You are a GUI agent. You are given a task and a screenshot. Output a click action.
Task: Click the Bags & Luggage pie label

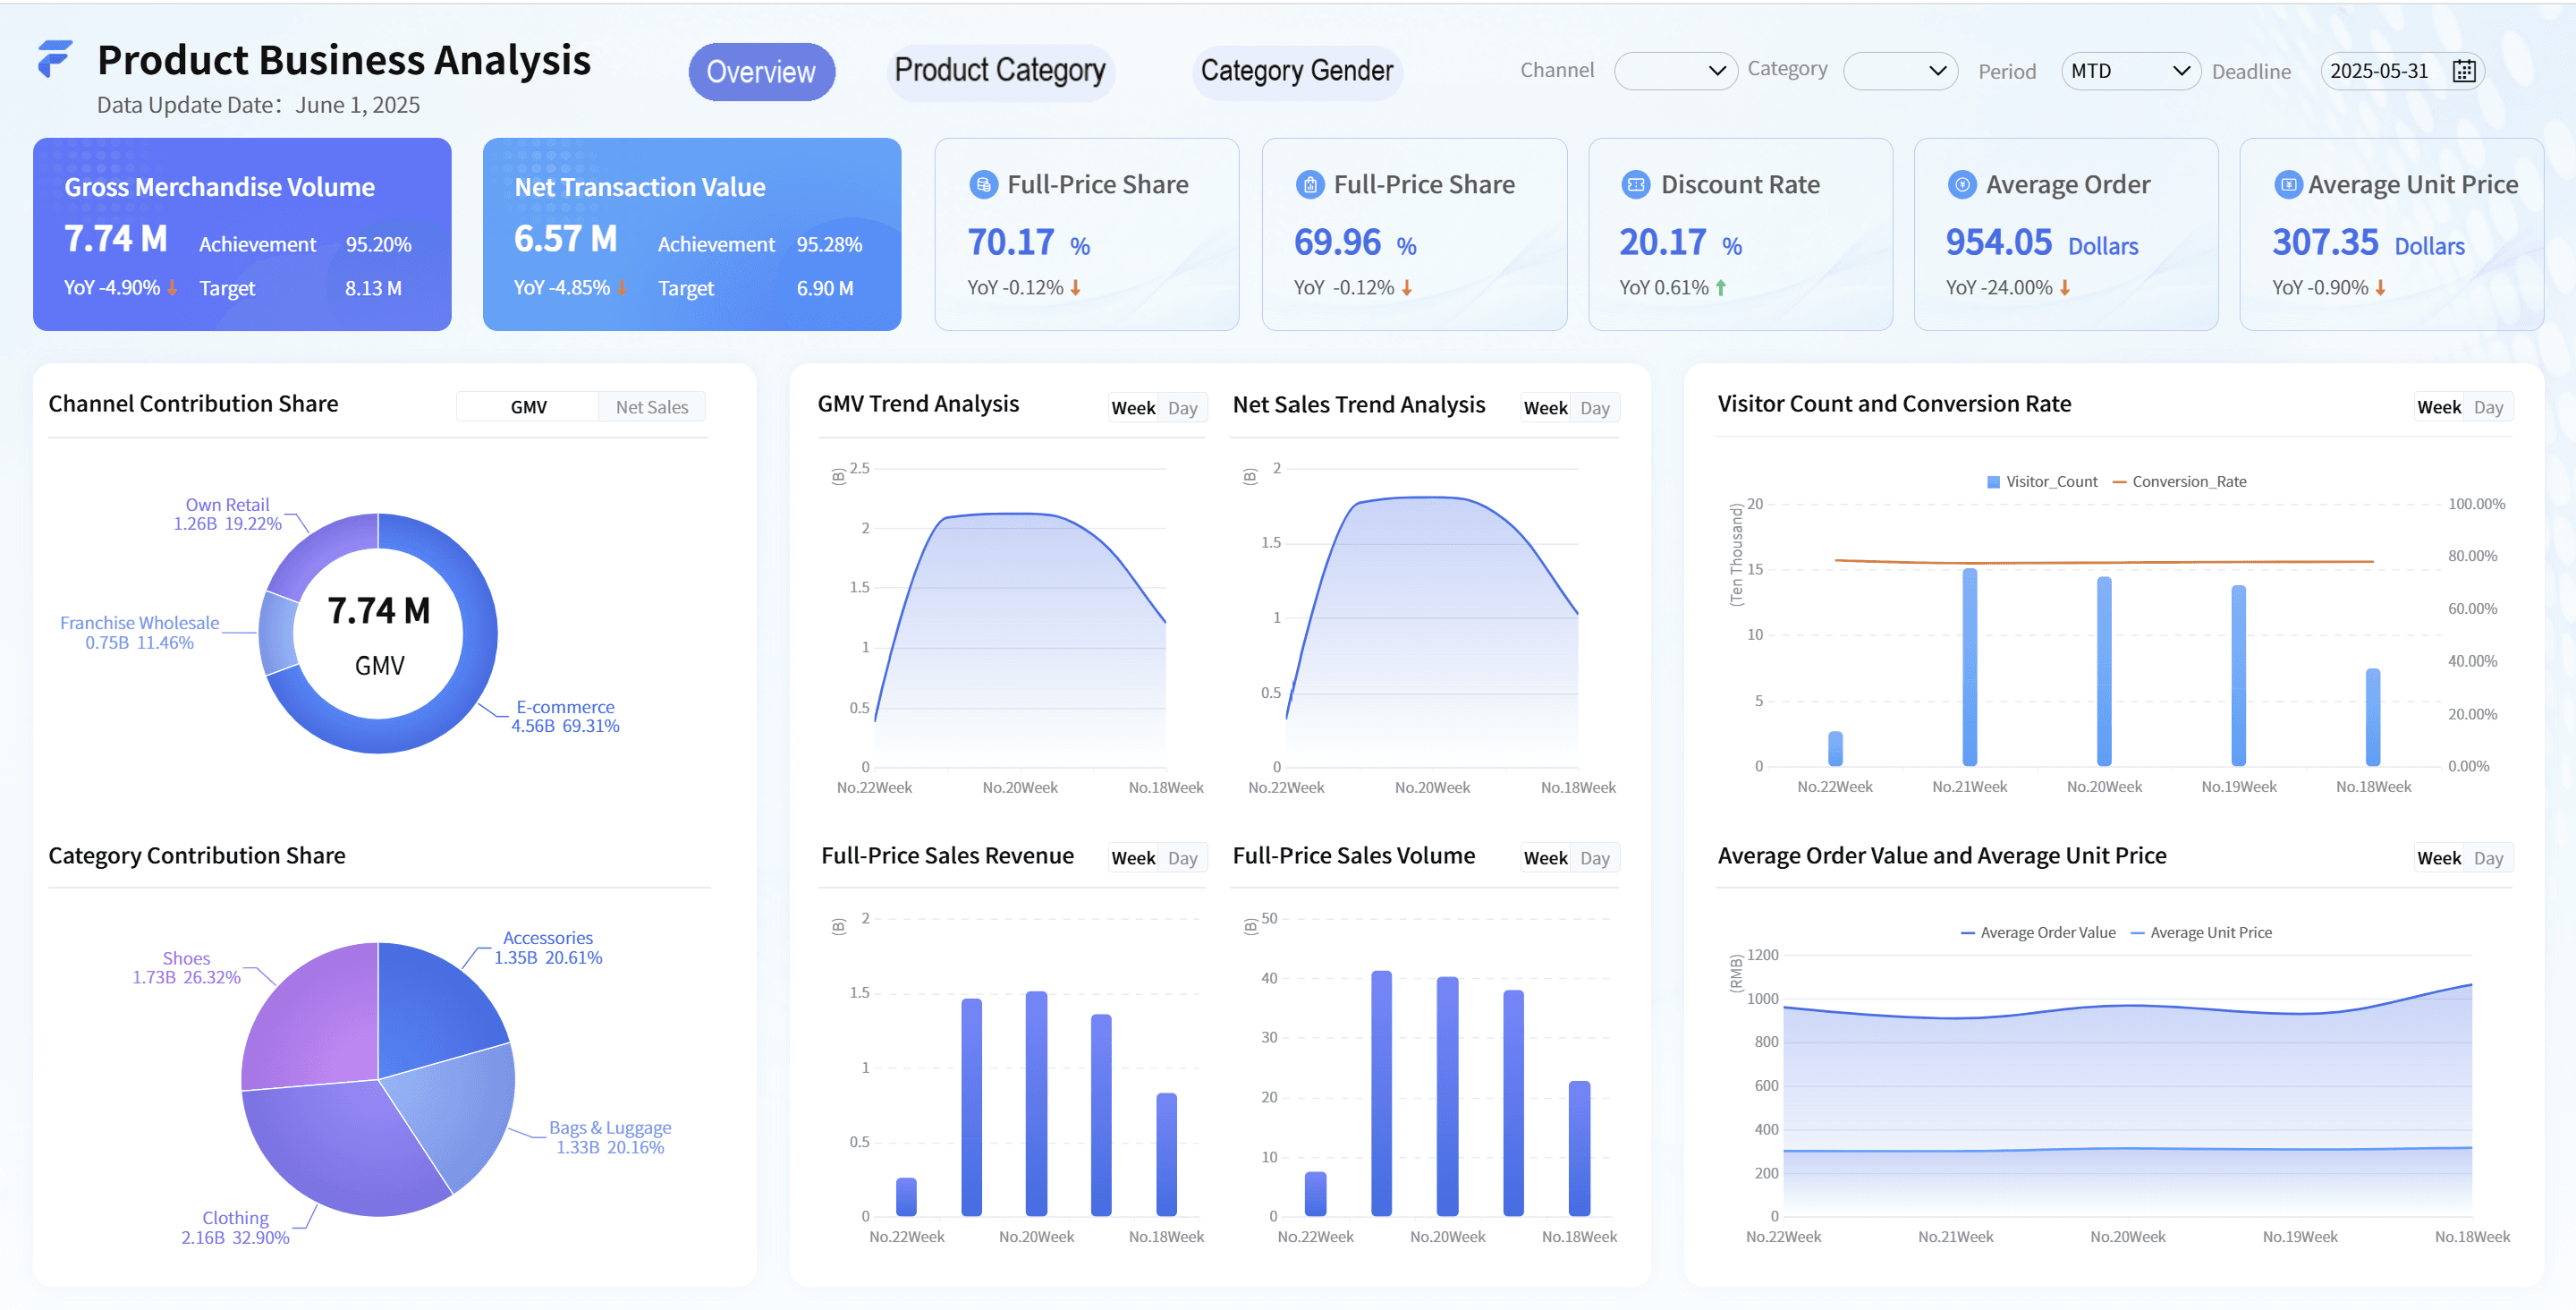tap(610, 1138)
